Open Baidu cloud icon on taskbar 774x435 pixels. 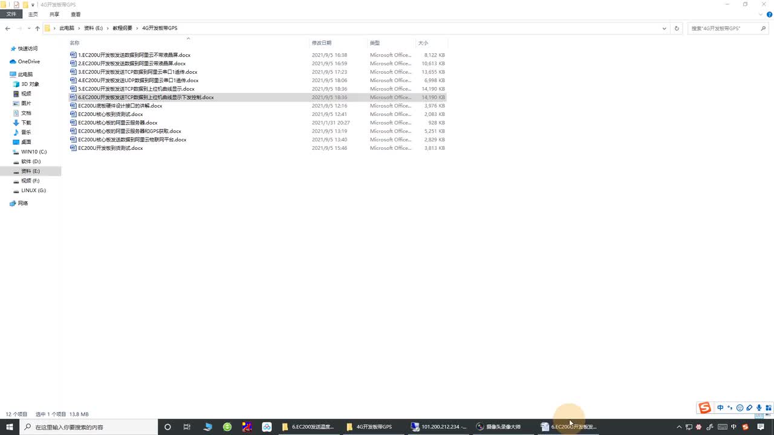267,427
